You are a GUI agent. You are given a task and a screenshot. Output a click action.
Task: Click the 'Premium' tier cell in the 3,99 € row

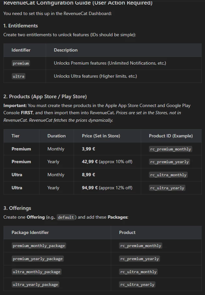[21, 149]
